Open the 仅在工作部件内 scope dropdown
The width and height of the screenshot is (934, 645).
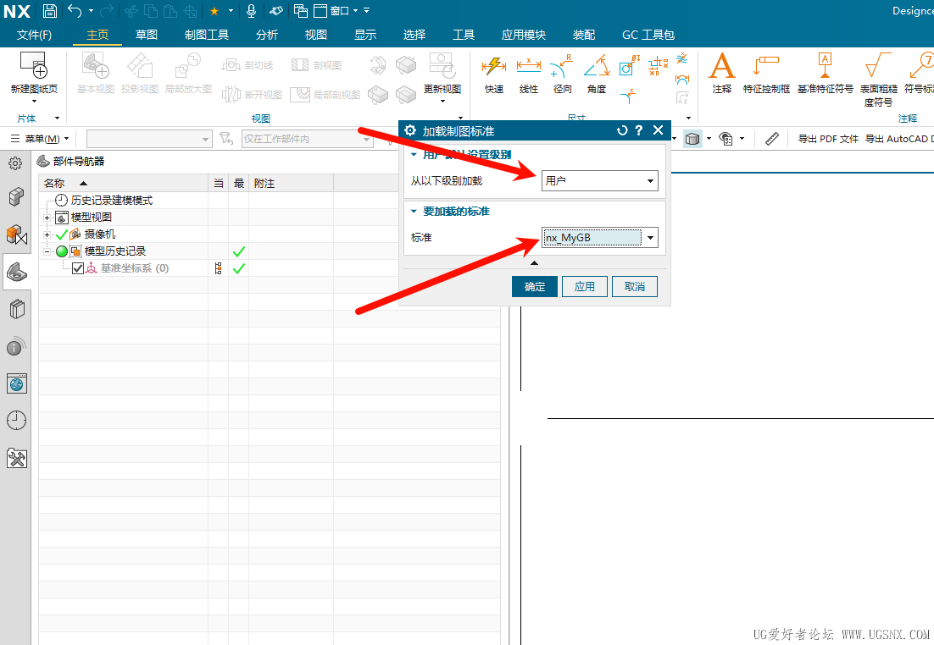tap(308, 139)
